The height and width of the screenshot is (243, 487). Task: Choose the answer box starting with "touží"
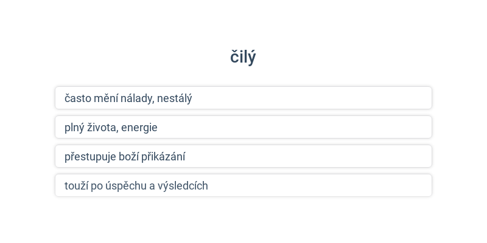pyautogui.click(x=243, y=185)
